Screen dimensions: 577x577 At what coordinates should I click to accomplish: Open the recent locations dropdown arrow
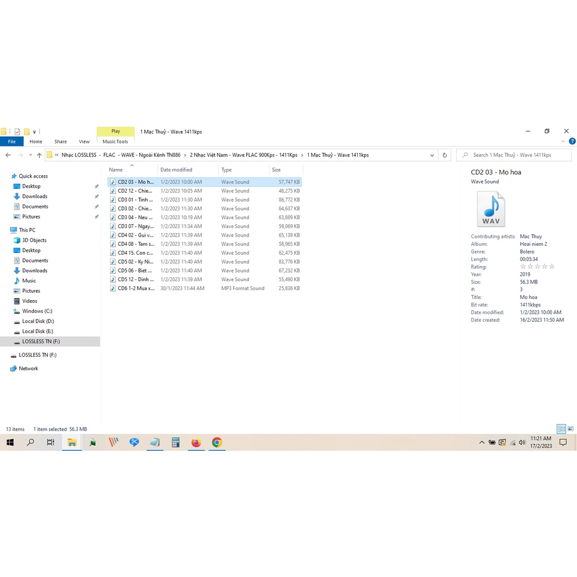click(30, 156)
